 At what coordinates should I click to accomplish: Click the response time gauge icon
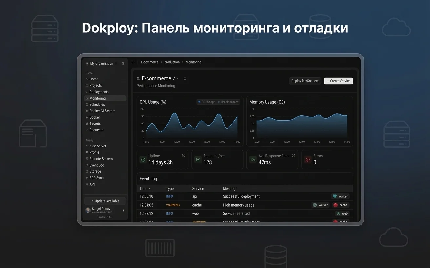[253, 160]
